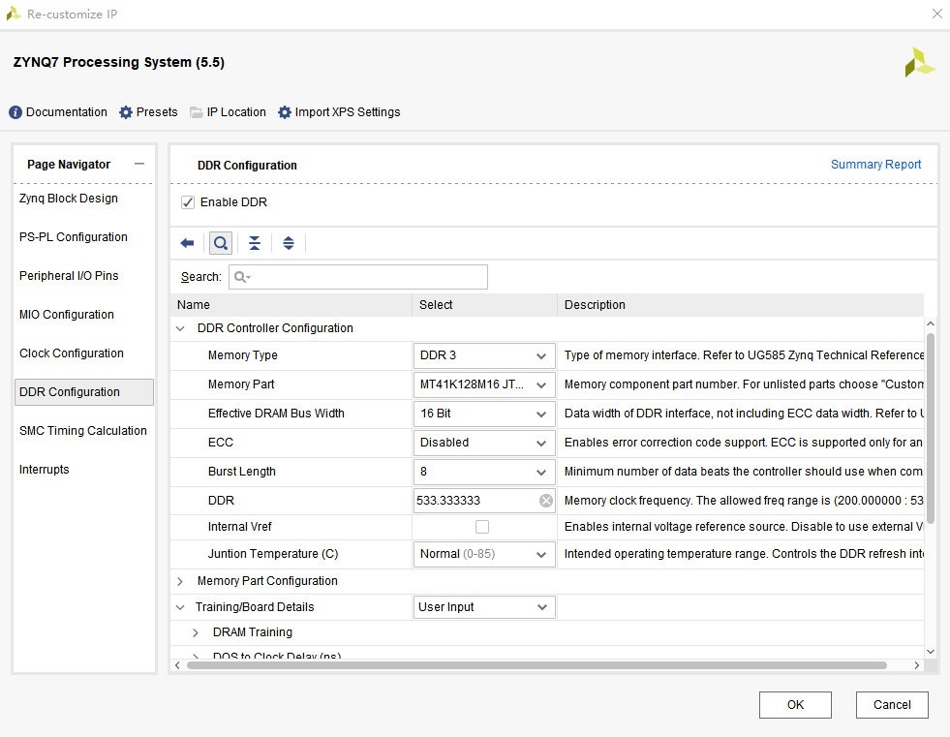Uncheck the Enable DDR checkbox

click(x=188, y=202)
